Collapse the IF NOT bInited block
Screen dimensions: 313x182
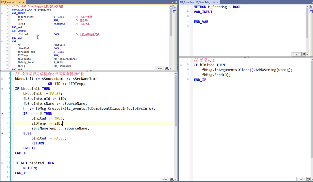(x=2, y=163)
